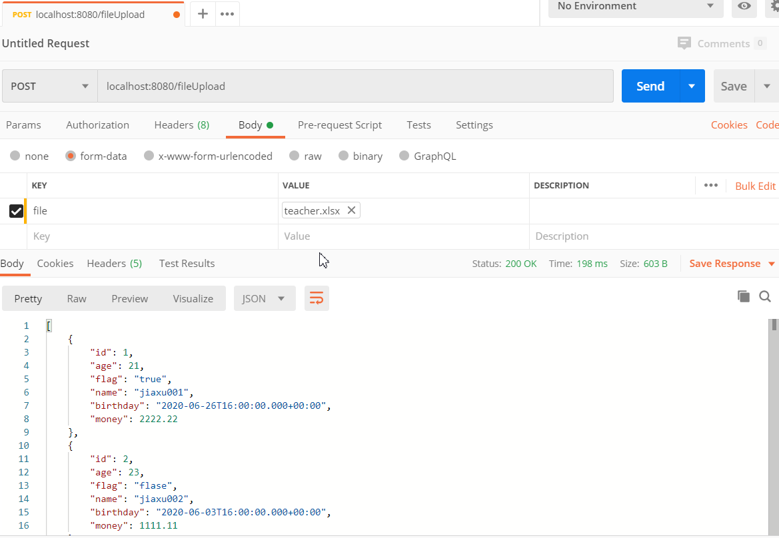Image resolution: width=779 pixels, height=538 pixels.
Task: Open the response Body tab
Action: pyautogui.click(x=12, y=264)
